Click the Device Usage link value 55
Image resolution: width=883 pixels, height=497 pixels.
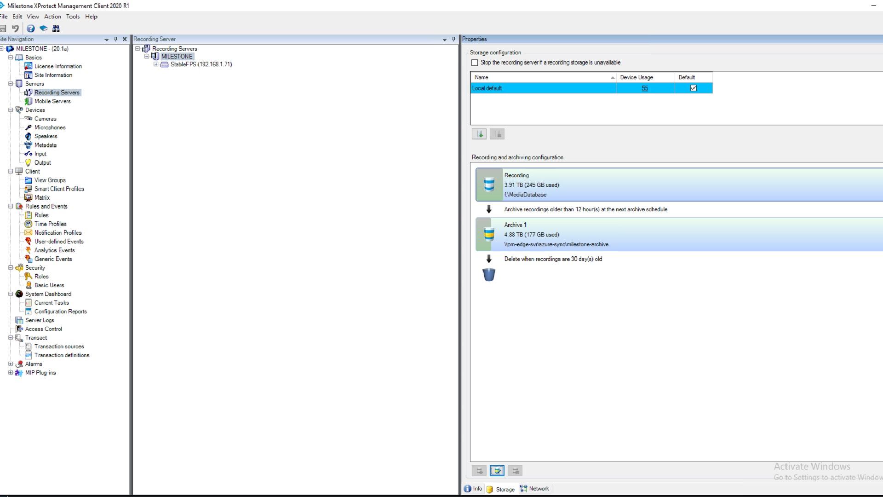(x=645, y=88)
